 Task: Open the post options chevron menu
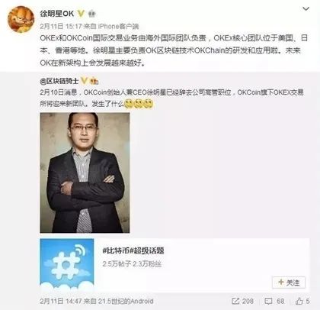point(306,9)
